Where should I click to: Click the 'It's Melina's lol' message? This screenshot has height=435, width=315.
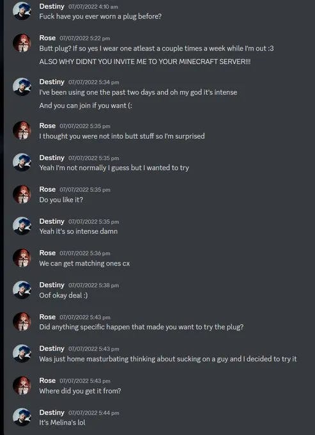coord(63,422)
